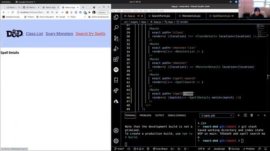Bookmark this page with star icon
Screen dimensions: 270x151
coord(57,12)
